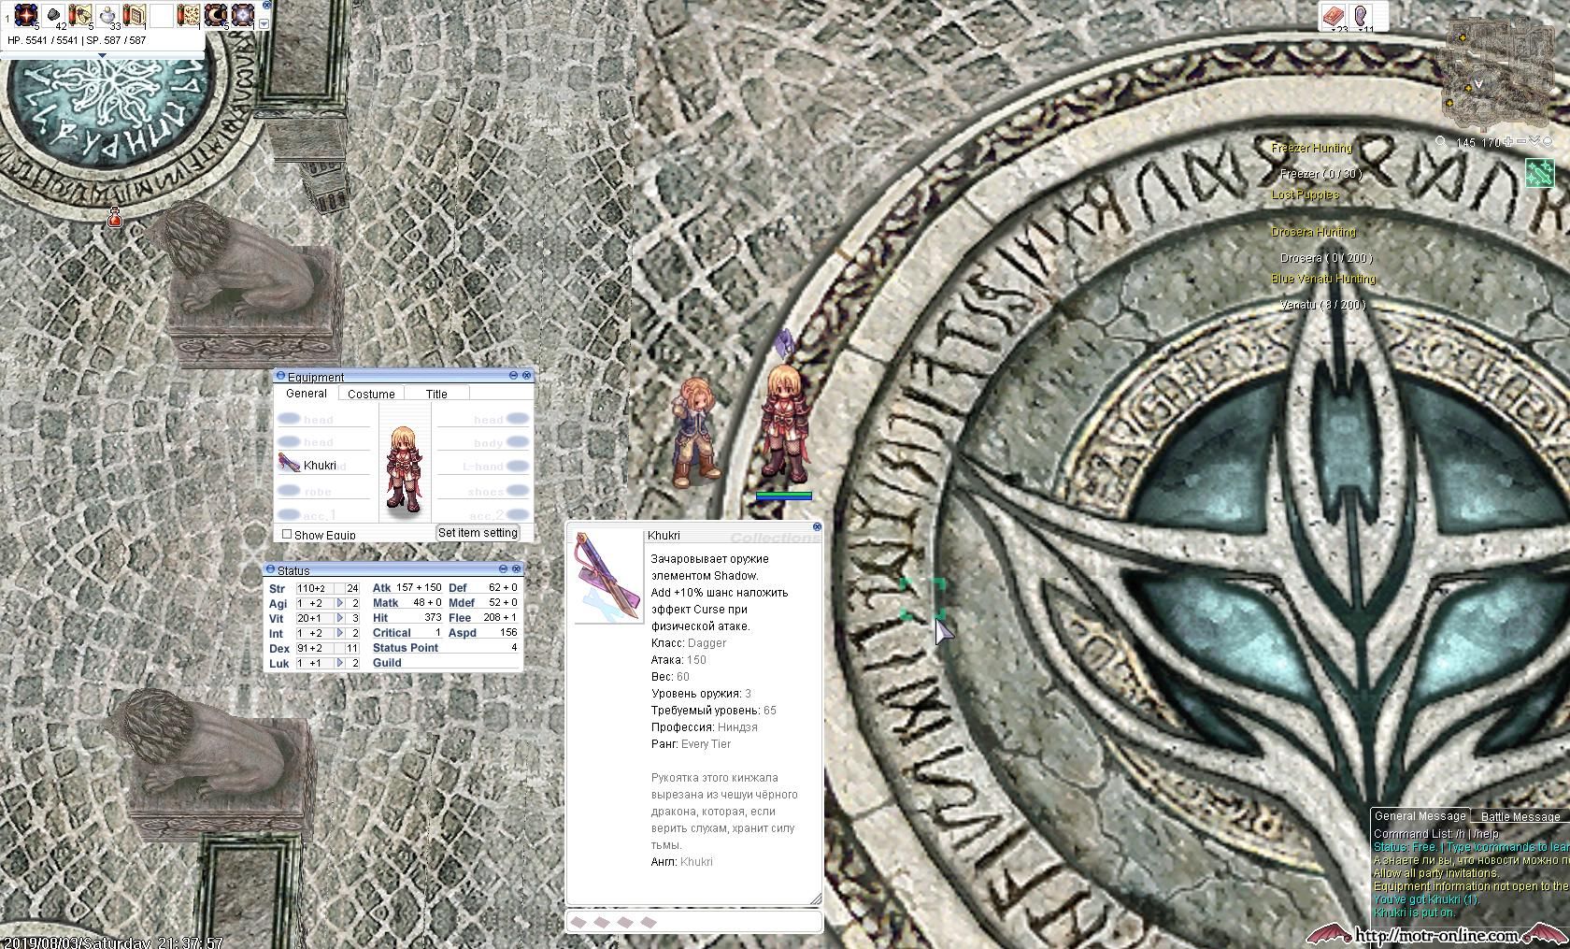The width and height of the screenshot is (1570, 949).
Task: Click the fourth card slot under Khukri description
Action: (x=649, y=922)
